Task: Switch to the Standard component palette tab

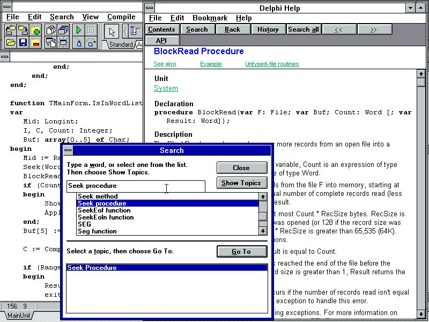Action: pos(120,45)
